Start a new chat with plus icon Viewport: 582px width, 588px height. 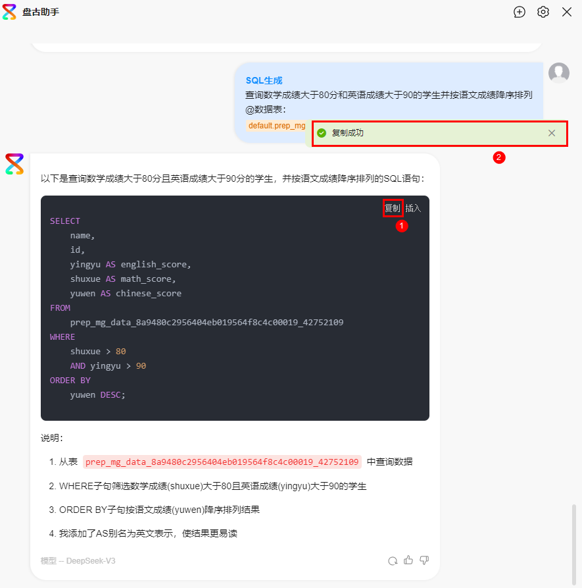click(x=519, y=12)
